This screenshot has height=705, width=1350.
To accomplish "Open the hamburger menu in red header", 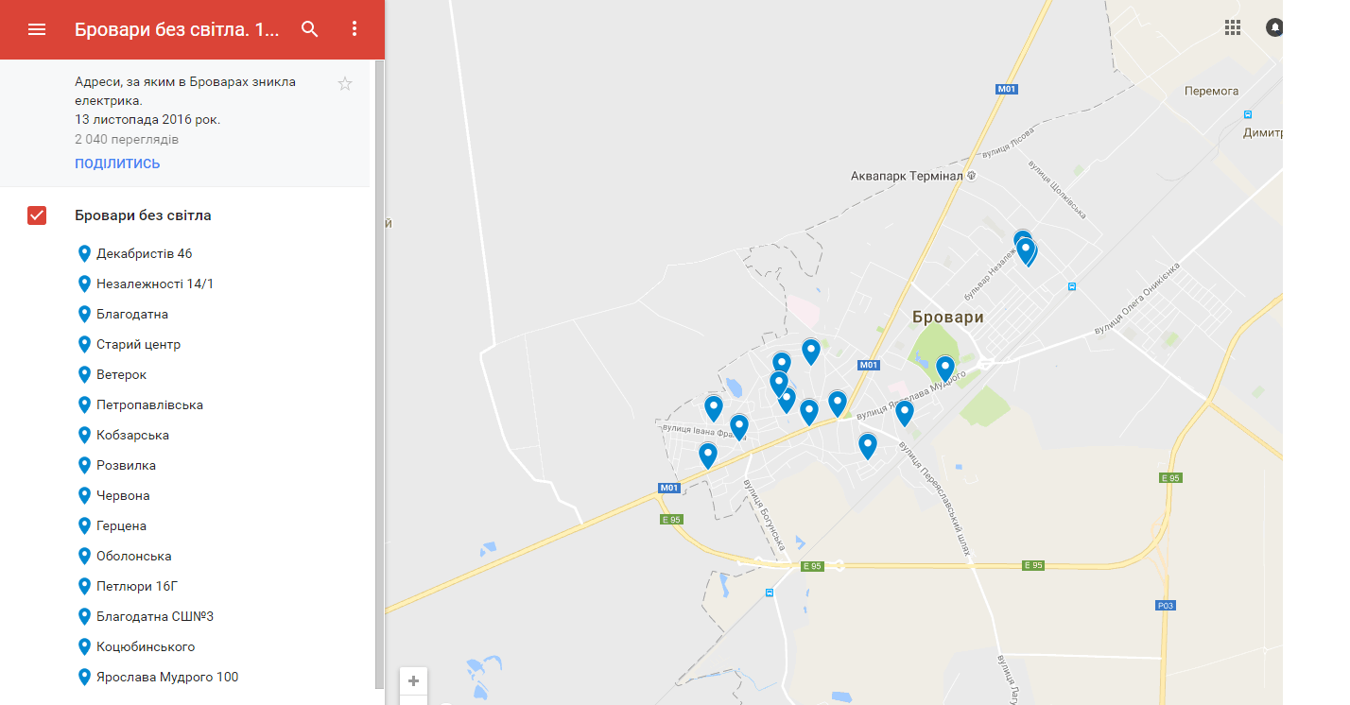I will coord(37,29).
